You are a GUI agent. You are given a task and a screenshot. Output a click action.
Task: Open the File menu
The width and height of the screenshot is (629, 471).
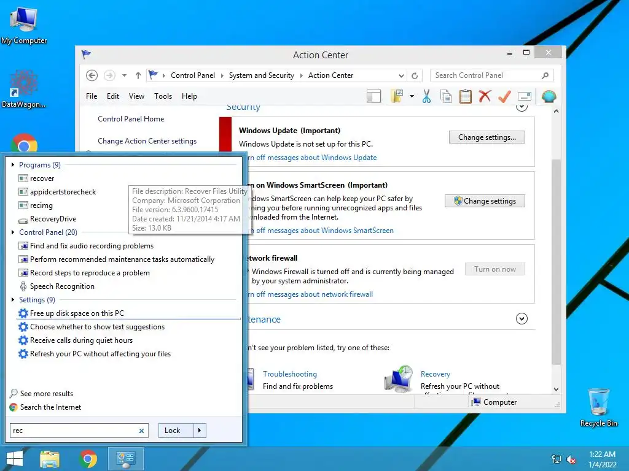(x=92, y=96)
